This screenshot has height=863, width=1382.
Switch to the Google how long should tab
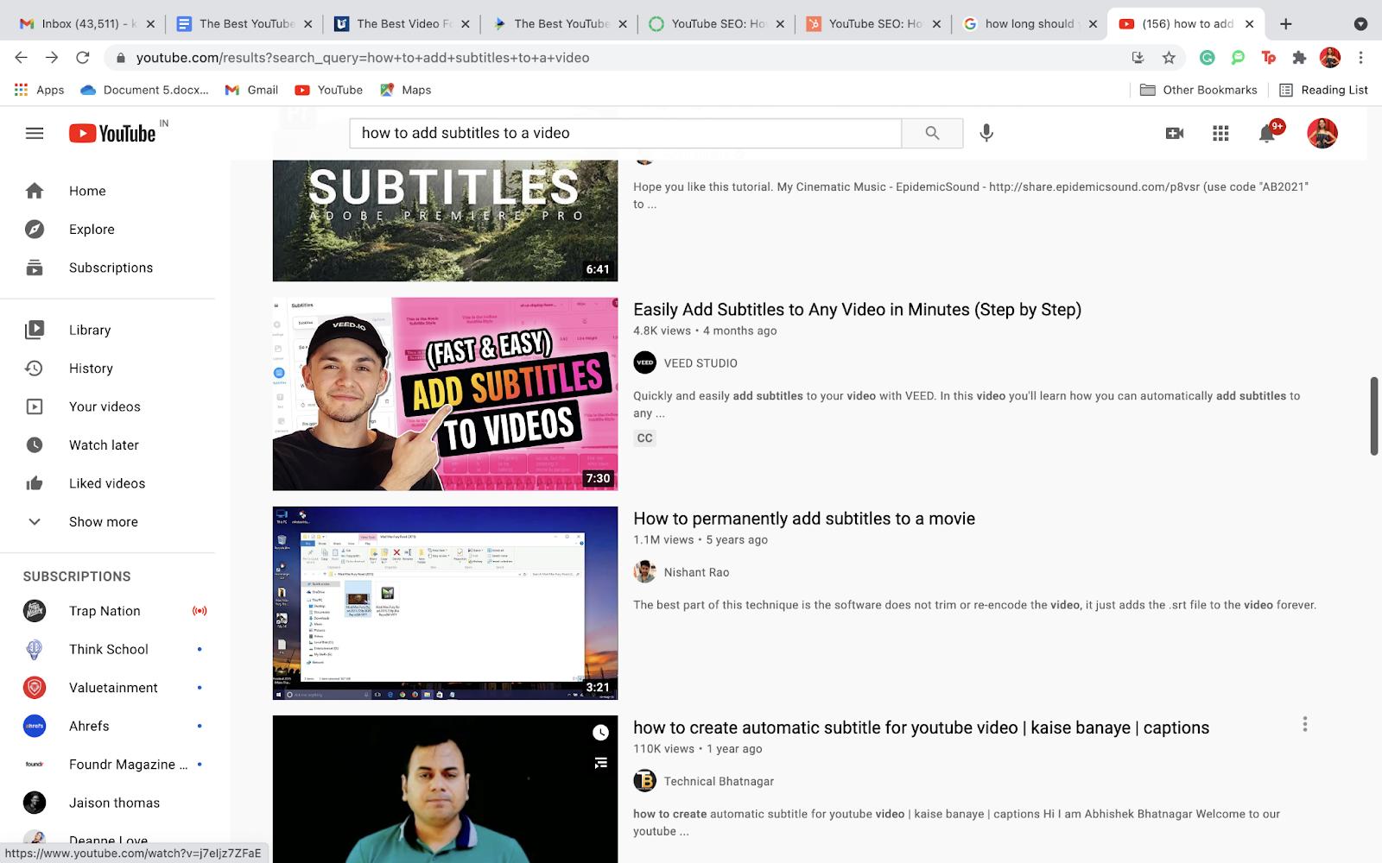[x=1030, y=24]
